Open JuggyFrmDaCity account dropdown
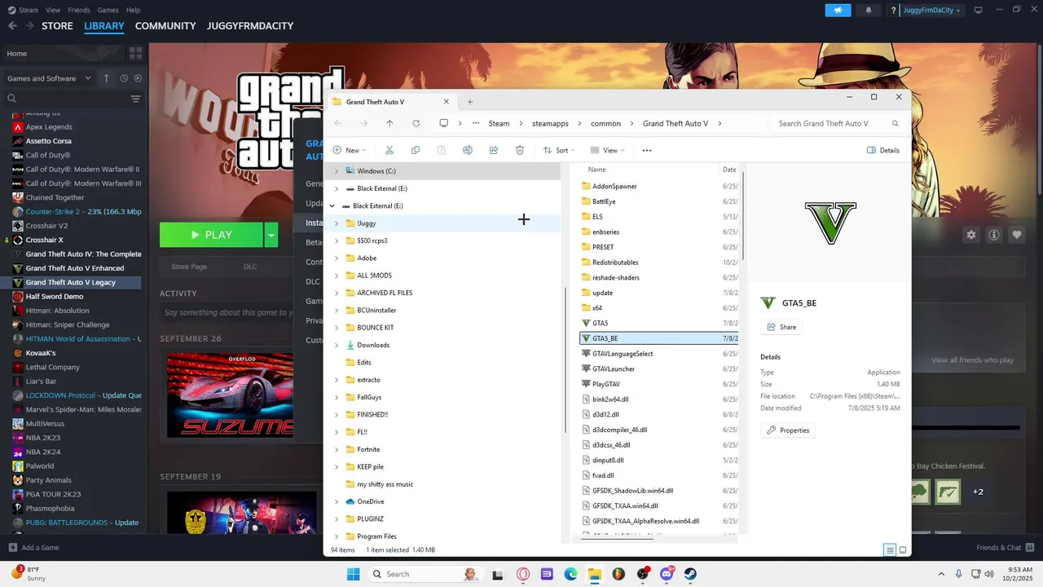 click(932, 10)
